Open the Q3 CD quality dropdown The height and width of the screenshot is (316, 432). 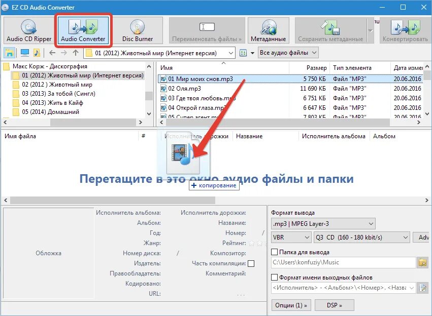(362, 238)
